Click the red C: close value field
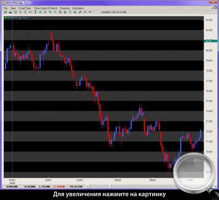 pos(60,186)
